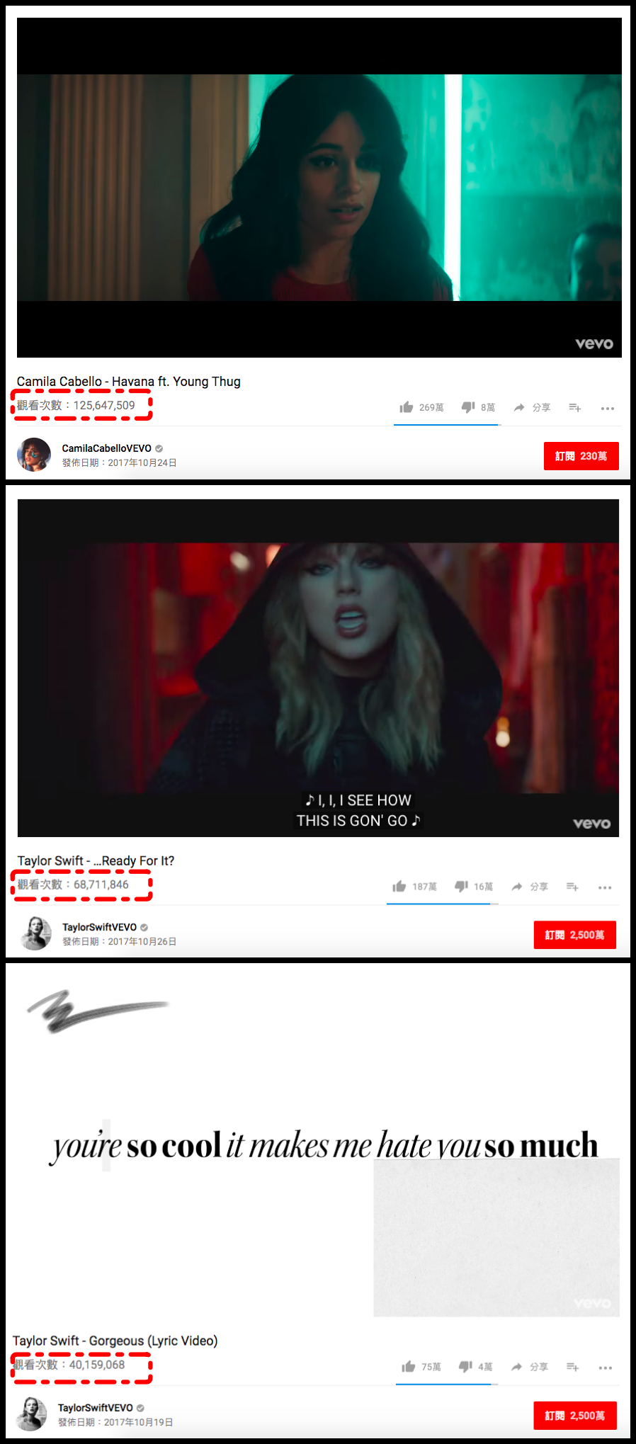Subscribe to CamilaCabelloVEVO channel
This screenshot has height=1444, width=636.
point(581,456)
